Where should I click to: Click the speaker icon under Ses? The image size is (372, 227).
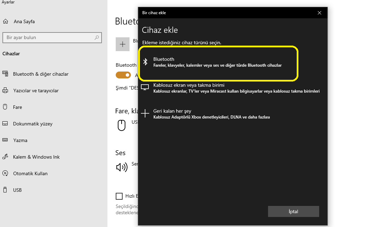click(122, 167)
